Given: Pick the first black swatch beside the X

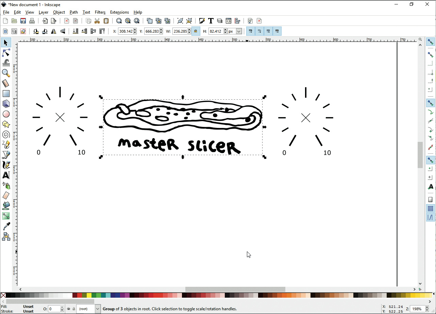Looking at the screenshot, I should click(8, 296).
